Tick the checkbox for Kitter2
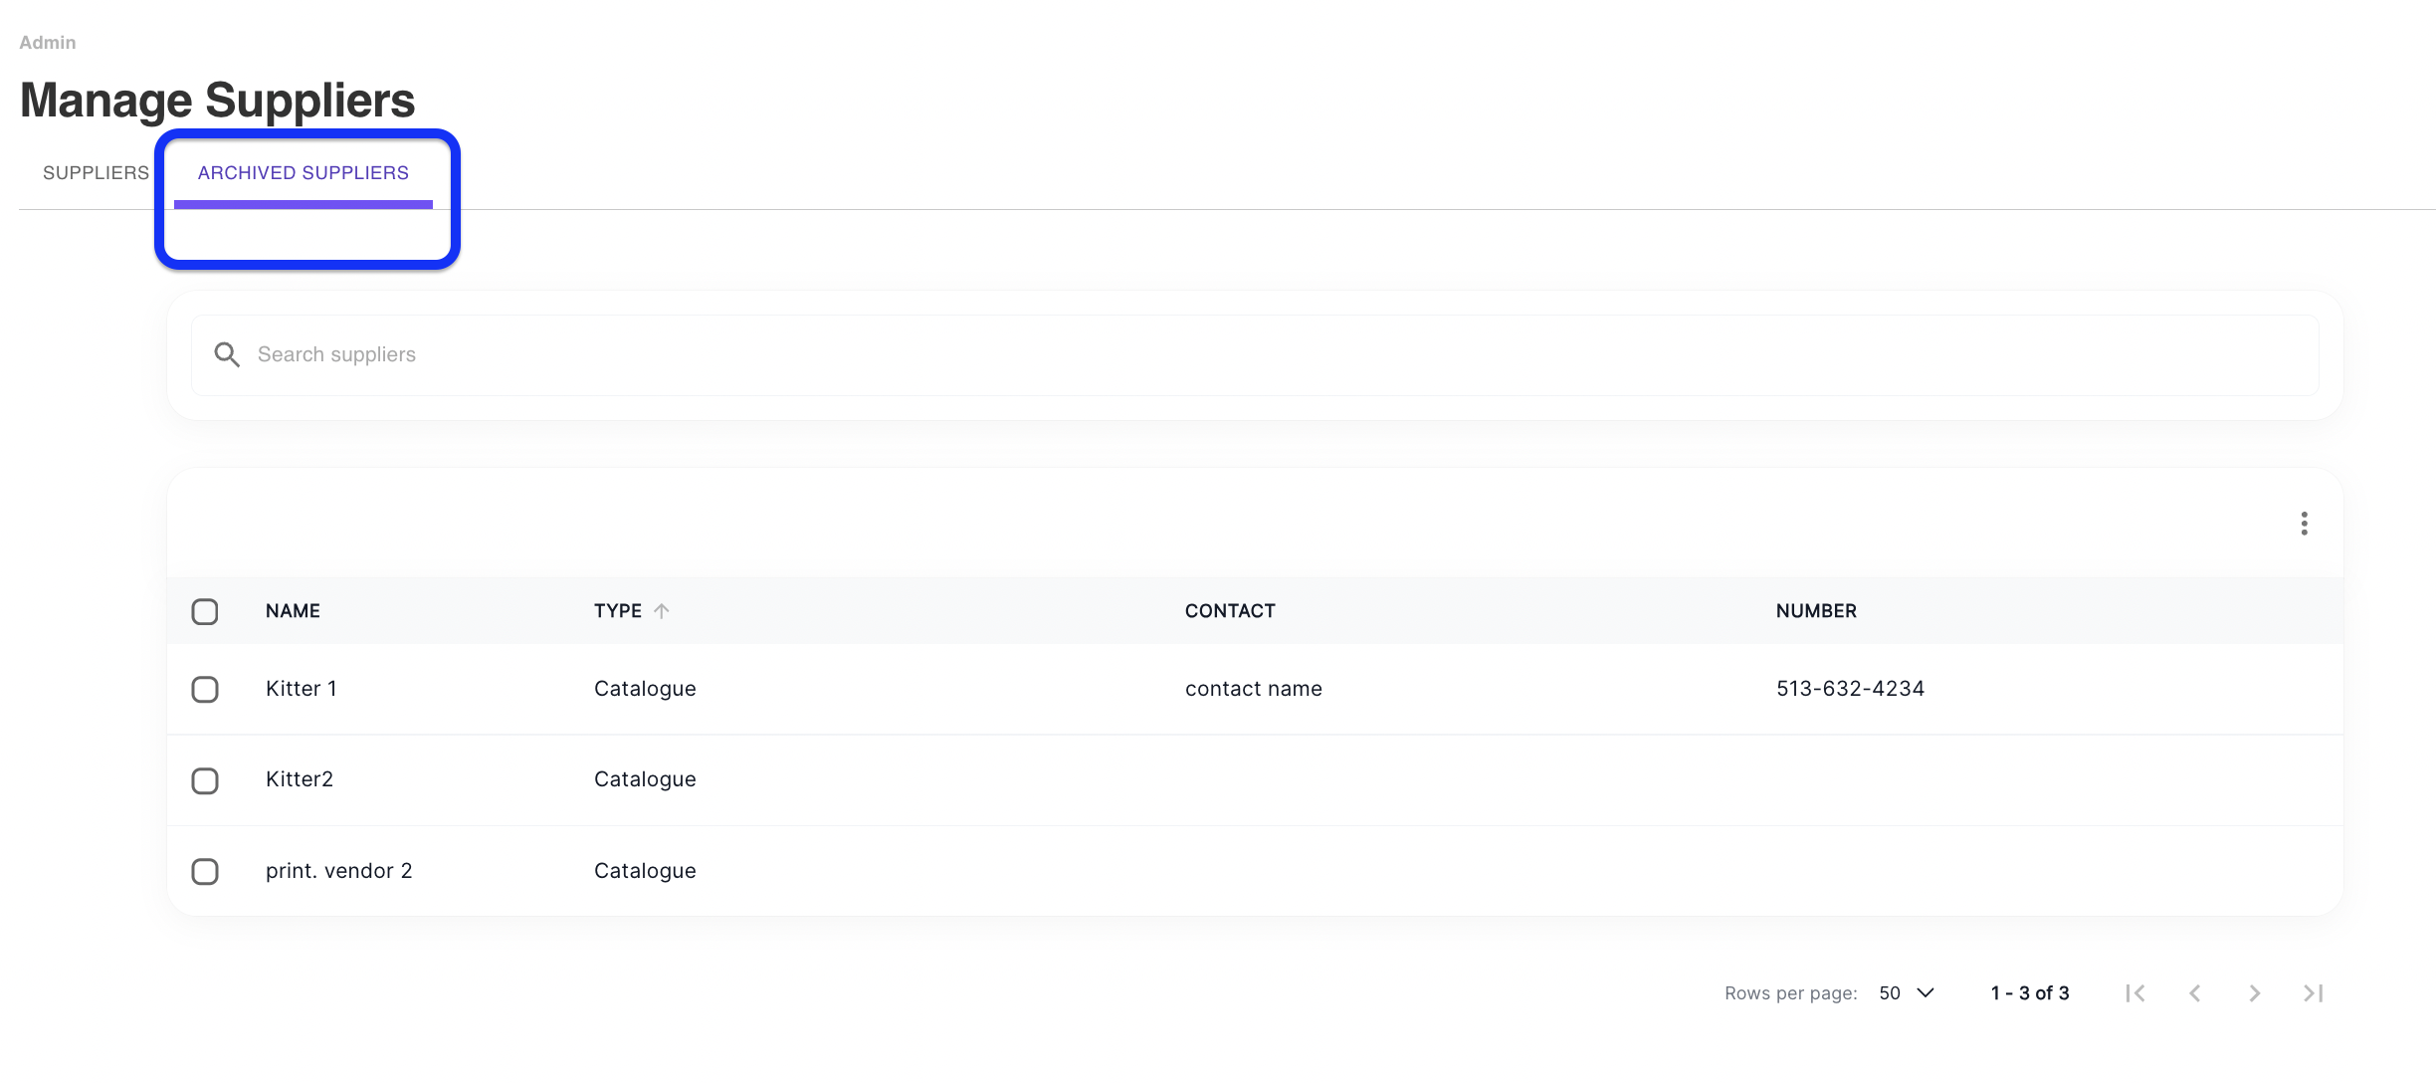This screenshot has width=2436, height=1083. tap(205, 780)
